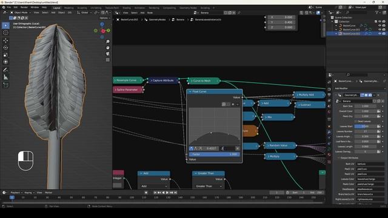The image size is (388, 218).
Task: Click the Bark UV attribute name field
Action: 370,164
